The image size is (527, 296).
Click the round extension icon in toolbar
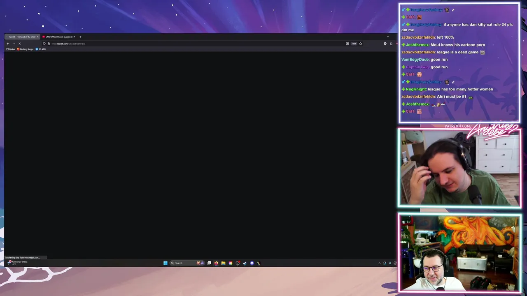385,44
